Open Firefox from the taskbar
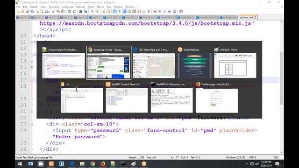 click(x=103, y=164)
